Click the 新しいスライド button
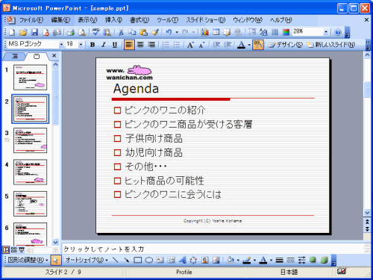This screenshot has width=373, height=280. pos(330,45)
